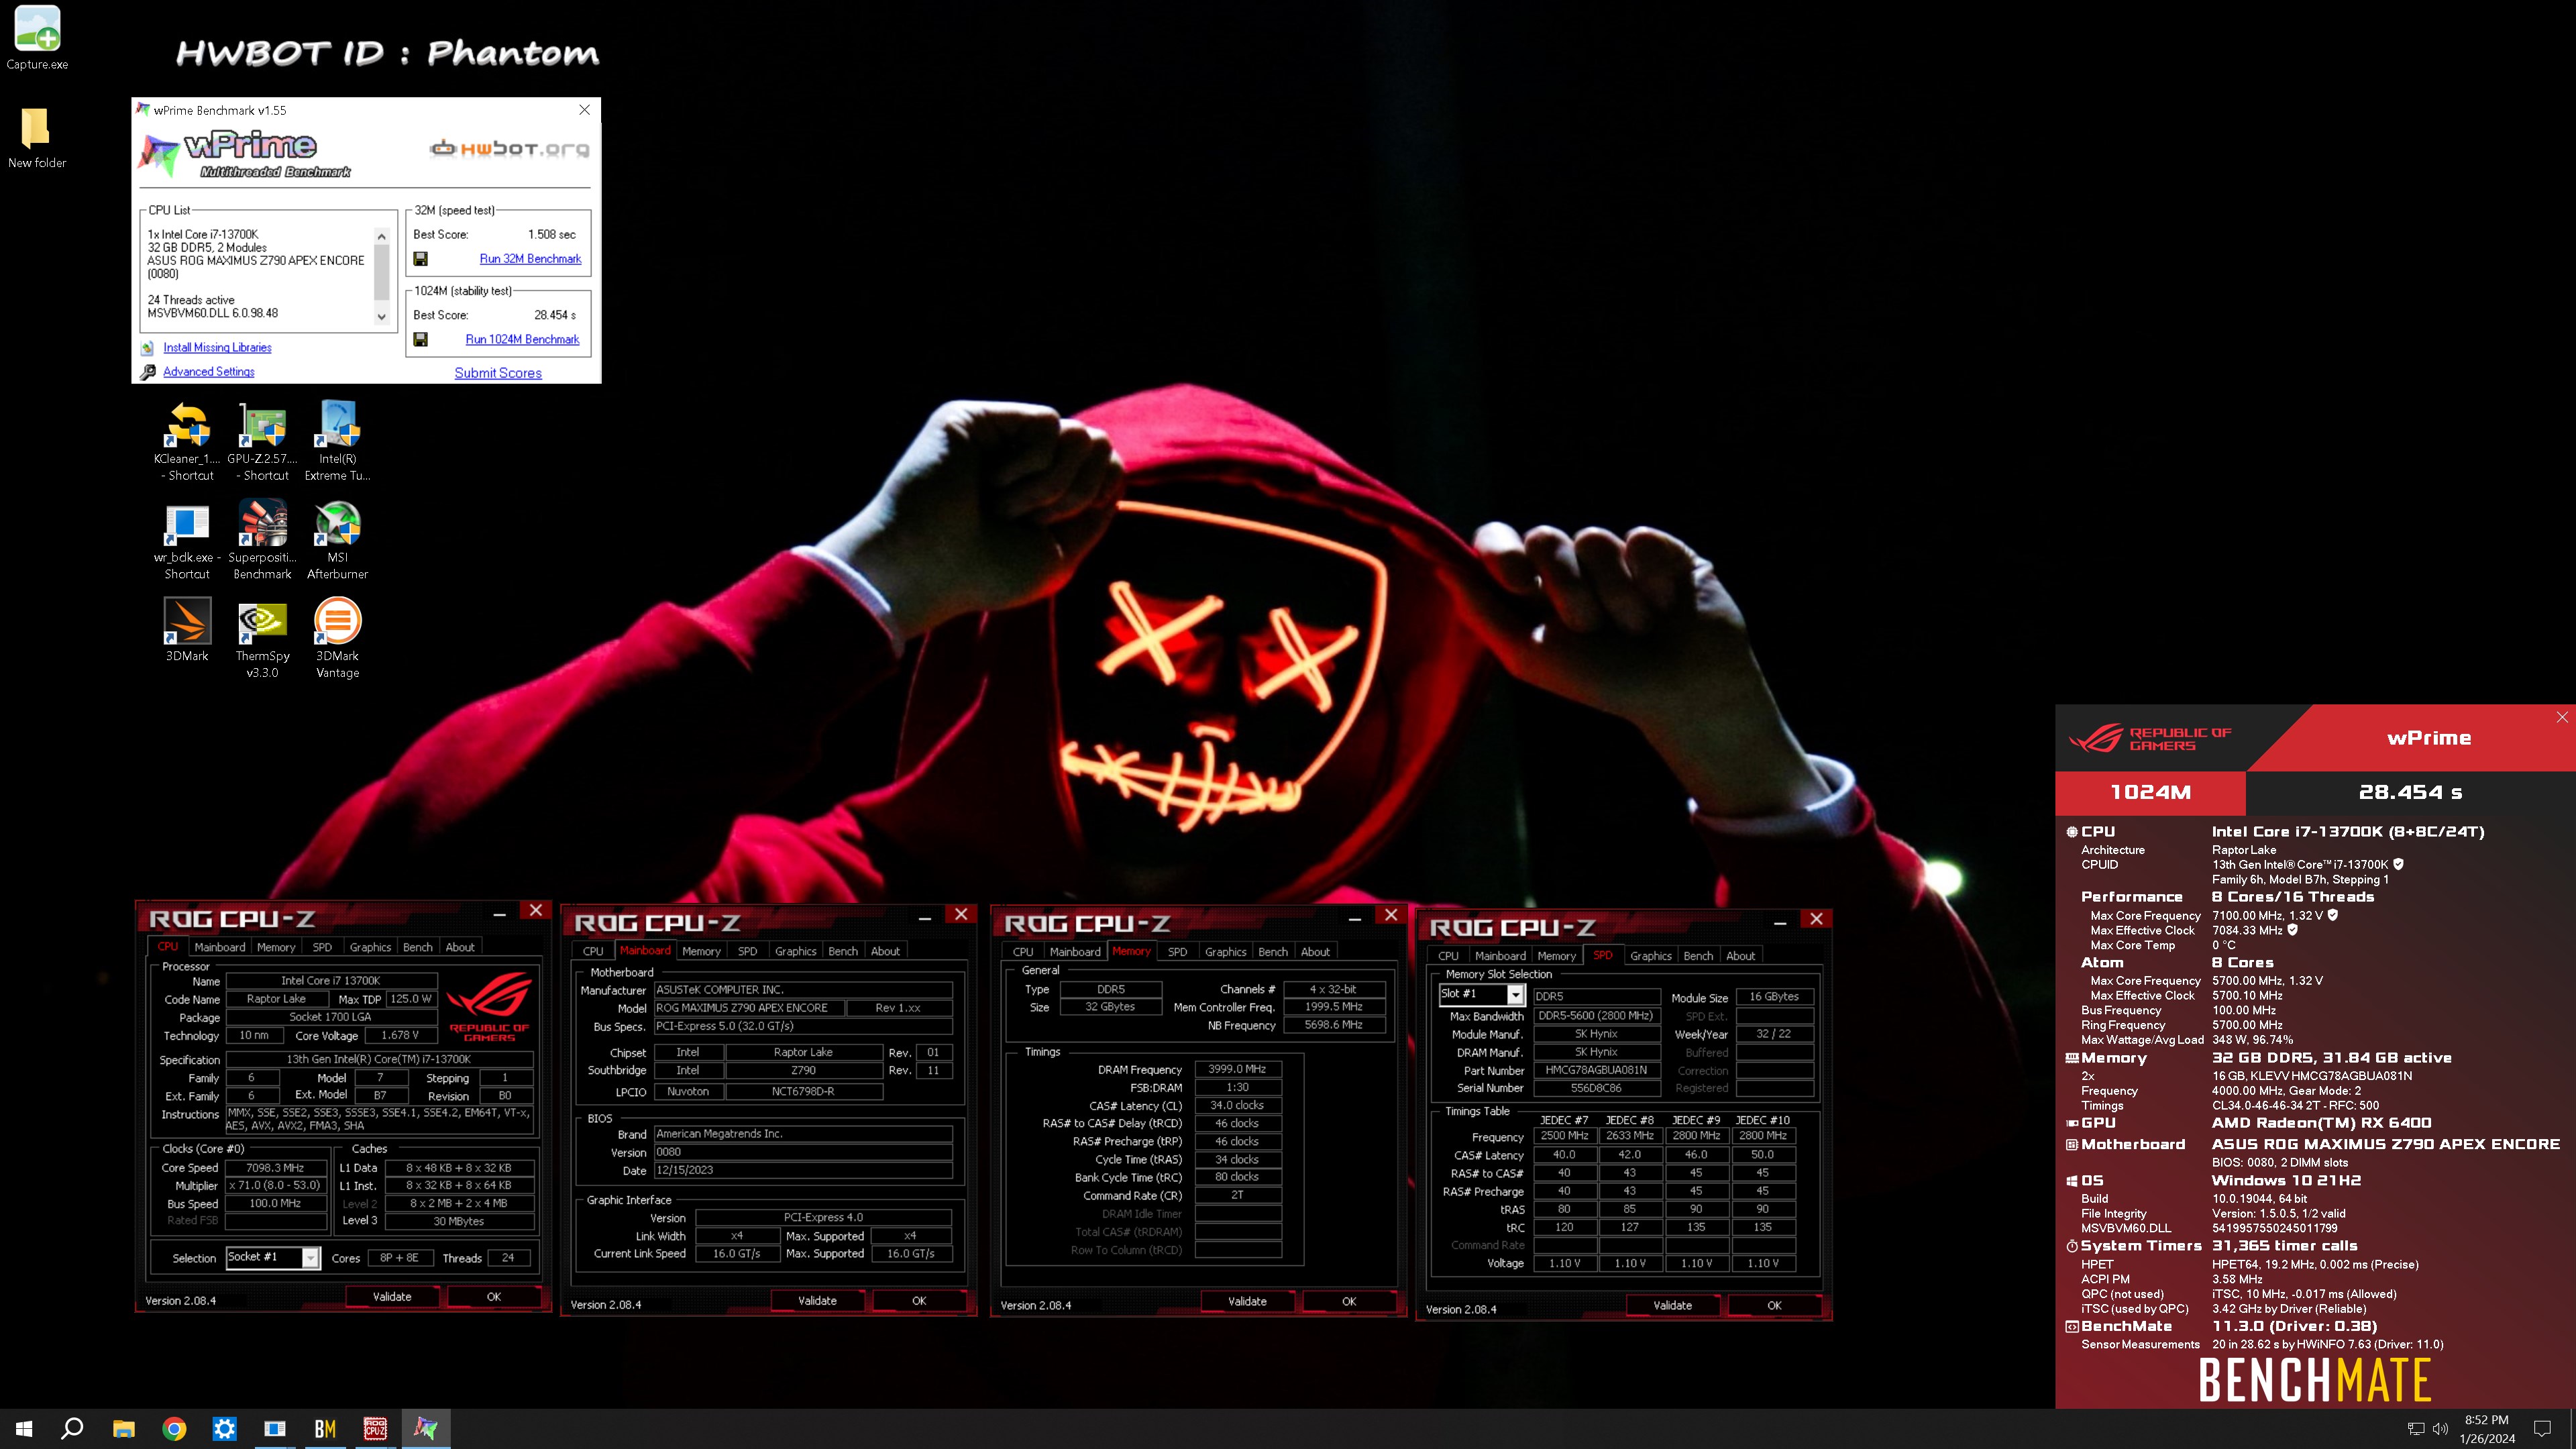Click OK in the Mainboard CPU-Z window
Viewport: 2576px width, 1449px height.
(x=919, y=1301)
